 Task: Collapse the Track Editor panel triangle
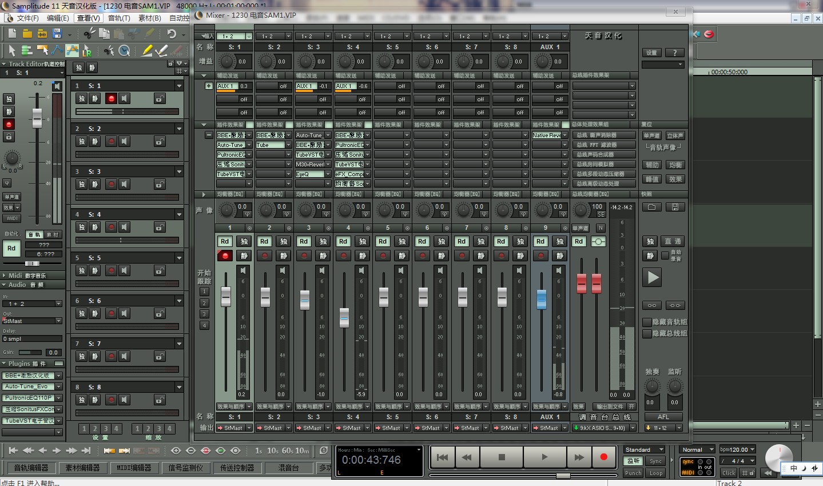5,64
